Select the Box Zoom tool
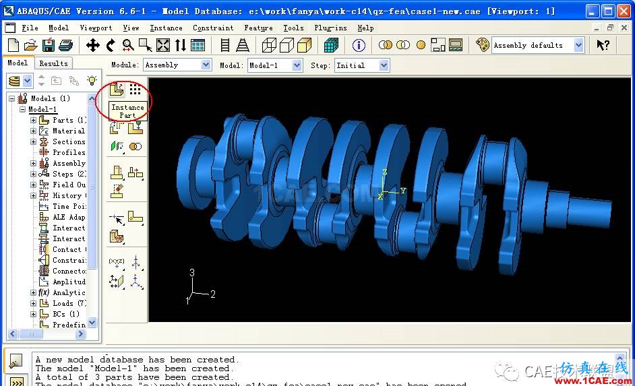This screenshot has width=635, height=386. 146,45
